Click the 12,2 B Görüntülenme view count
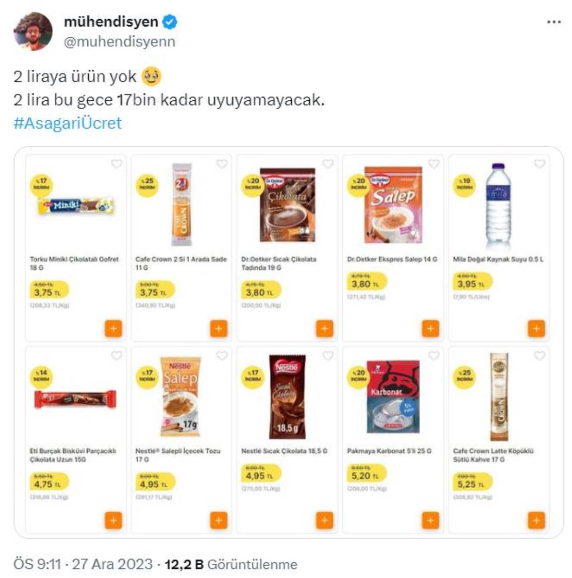Screen dimensions: 572x578 231,564
